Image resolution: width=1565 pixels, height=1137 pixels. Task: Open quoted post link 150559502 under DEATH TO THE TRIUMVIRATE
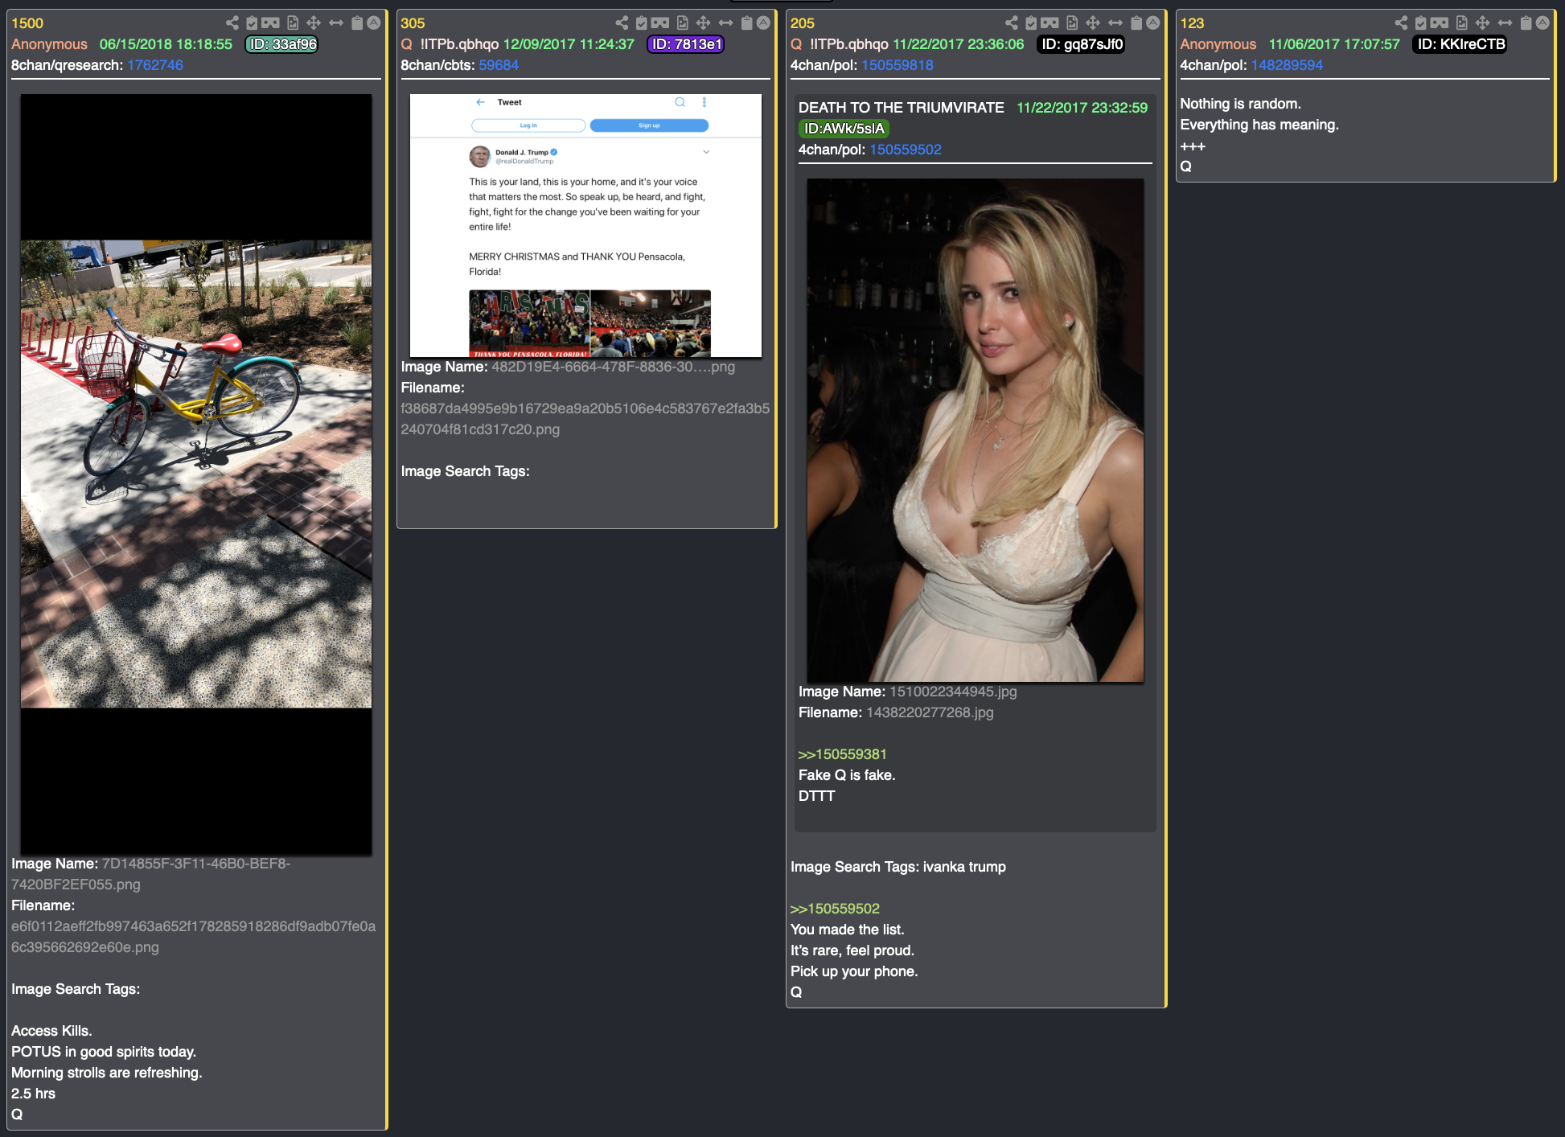906,150
